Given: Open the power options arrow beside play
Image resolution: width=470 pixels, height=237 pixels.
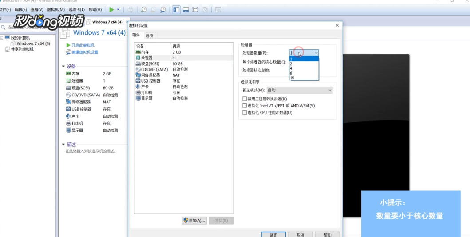Looking at the screenshot, I should pyautogui.click(x=118, y=10).
